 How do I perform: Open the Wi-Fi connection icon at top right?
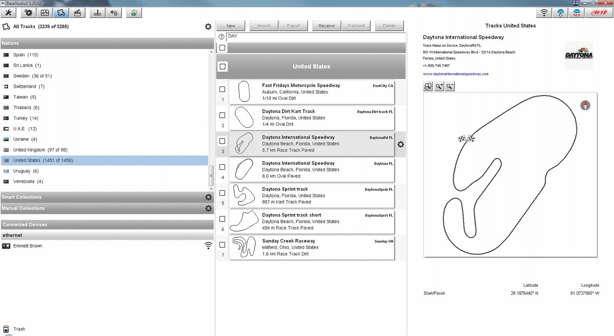click(544, 13)
